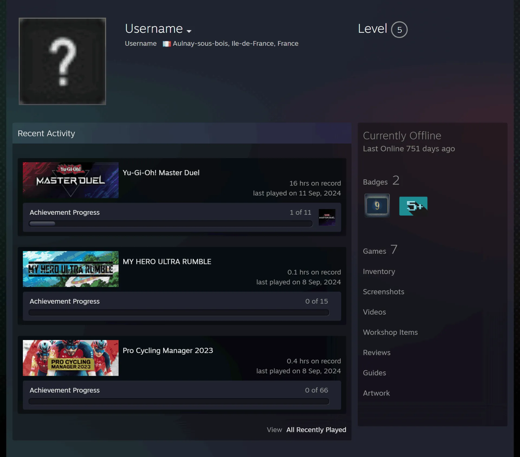
Task: Open Yu-Gi-Oh! Master Duel game banner
Action: [71, 180]
